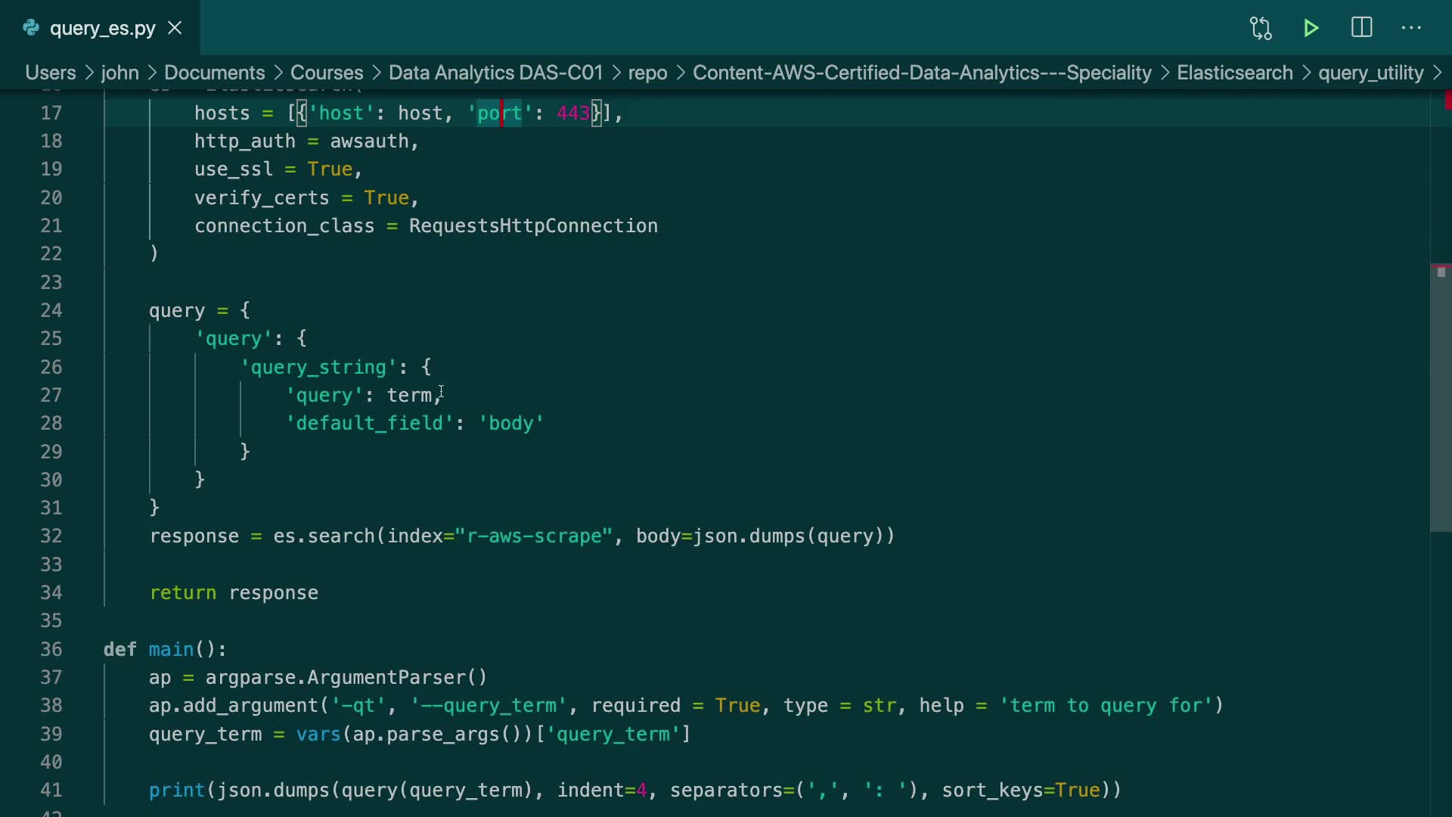
Task: Place cursor on 'default_field' string
Action: click(370, 424)
